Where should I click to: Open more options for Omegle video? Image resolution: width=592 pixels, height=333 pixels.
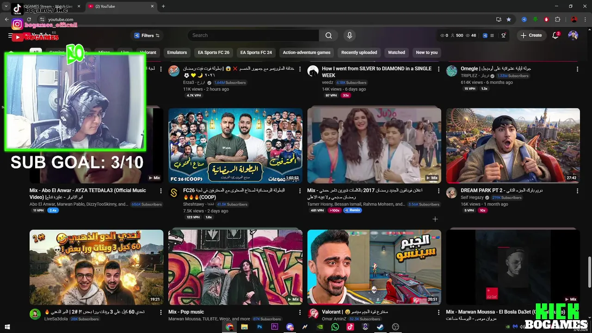click(x=577, y=69)
